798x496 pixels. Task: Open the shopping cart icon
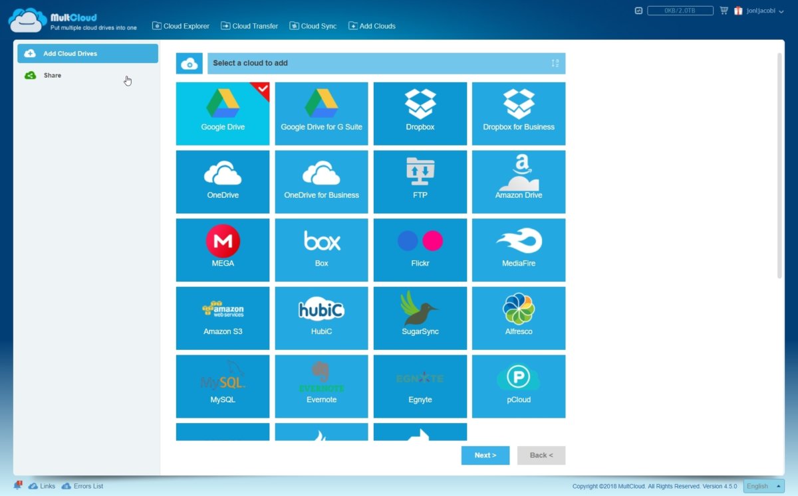tap(724, 11)
